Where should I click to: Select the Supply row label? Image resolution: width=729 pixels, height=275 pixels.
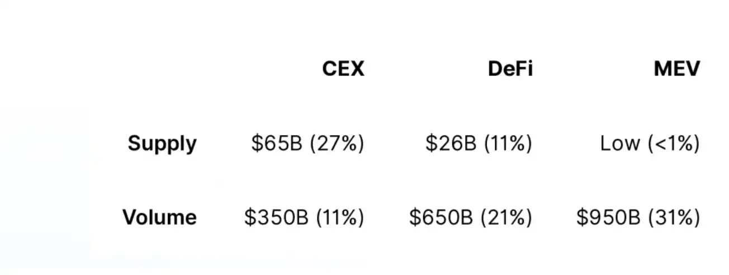point(162,144)
